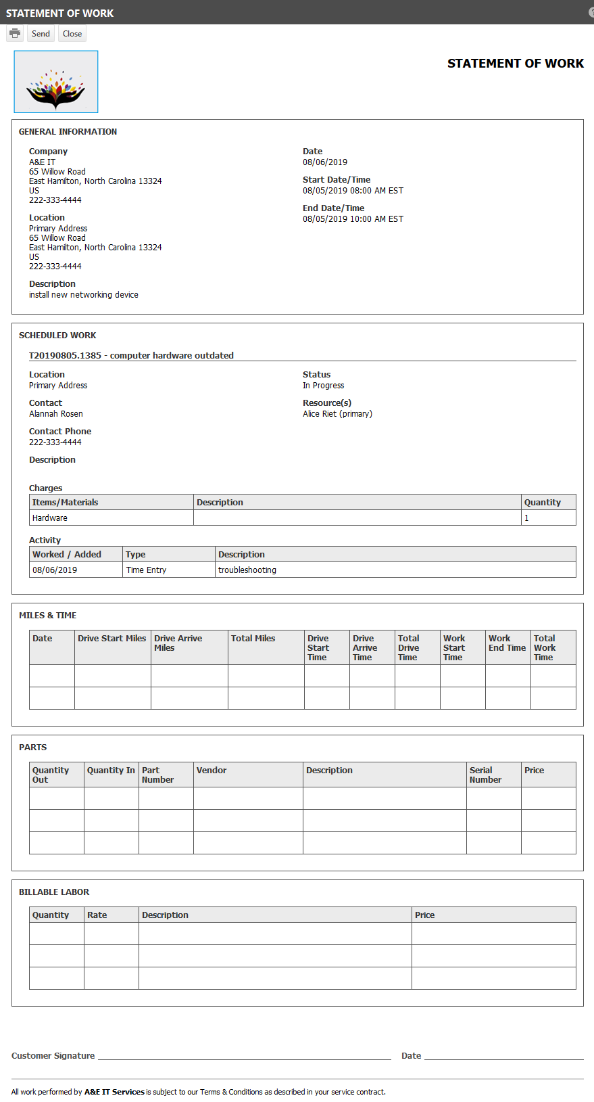Click the Total Work Time column header
Viewport: 594px width, 1102px height.
pos(553,647)
